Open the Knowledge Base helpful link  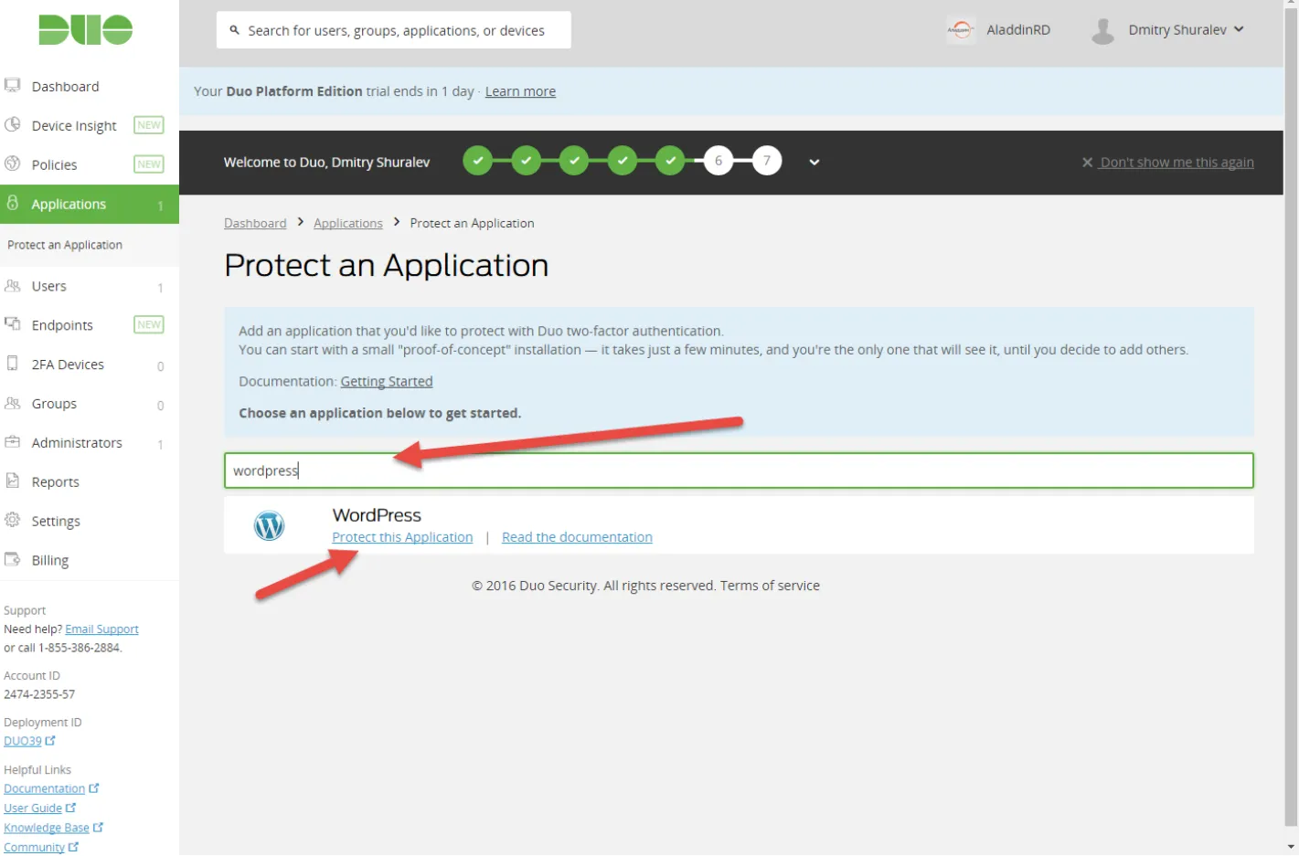point(53,828)
